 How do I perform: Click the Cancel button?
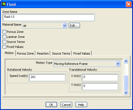(66, 105)
